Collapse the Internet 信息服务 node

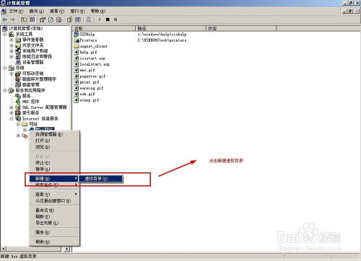click(12, 118)
